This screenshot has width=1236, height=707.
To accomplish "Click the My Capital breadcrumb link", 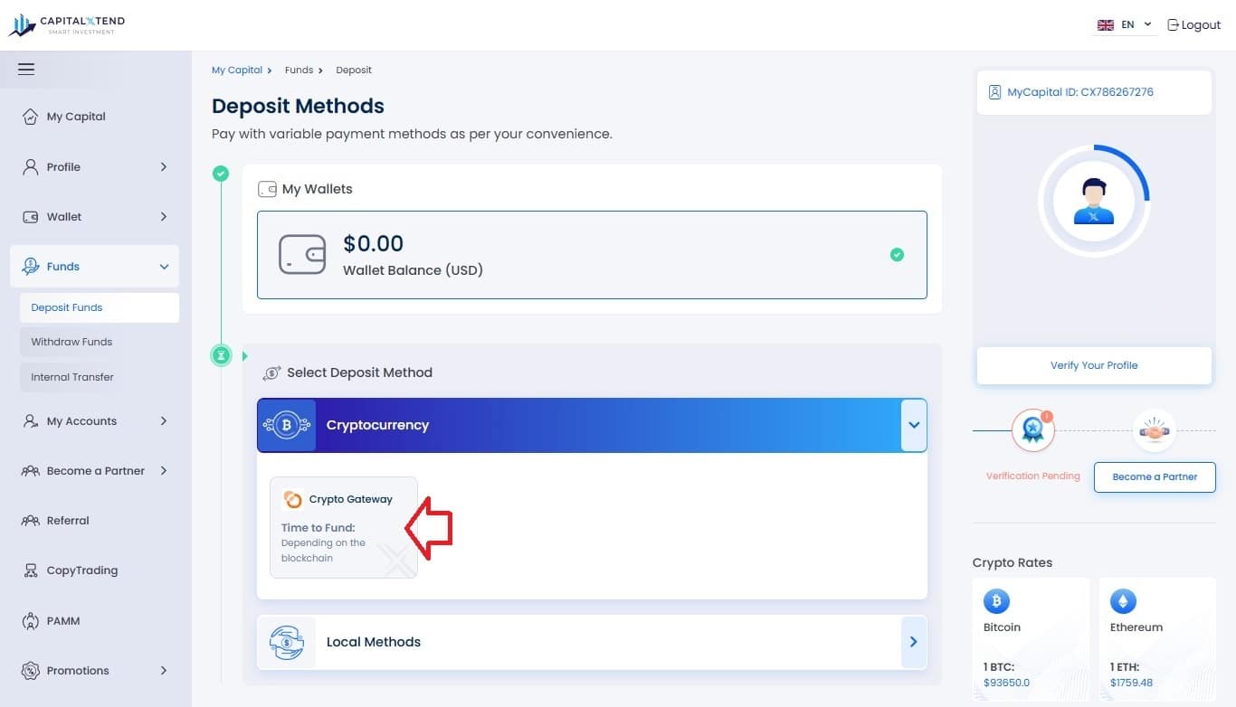I will pyautogui.click(x=237, y=70).
